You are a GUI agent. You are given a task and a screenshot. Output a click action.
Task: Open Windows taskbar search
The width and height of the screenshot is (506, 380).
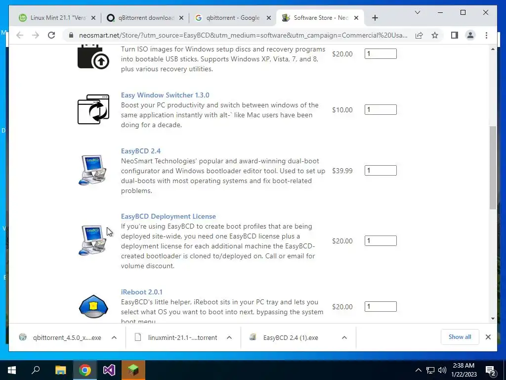[x=36, y=370]
